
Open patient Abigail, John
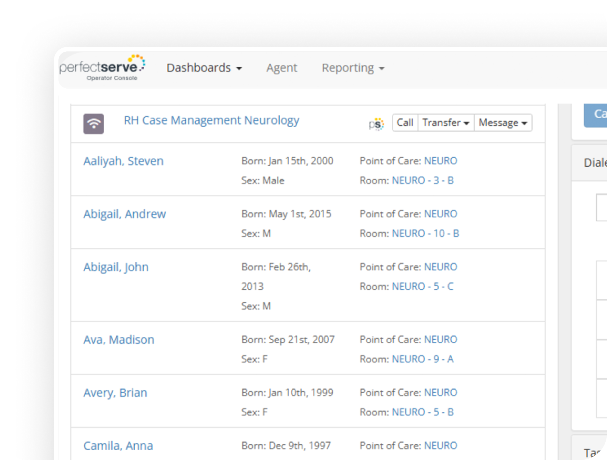click(116, 267)
